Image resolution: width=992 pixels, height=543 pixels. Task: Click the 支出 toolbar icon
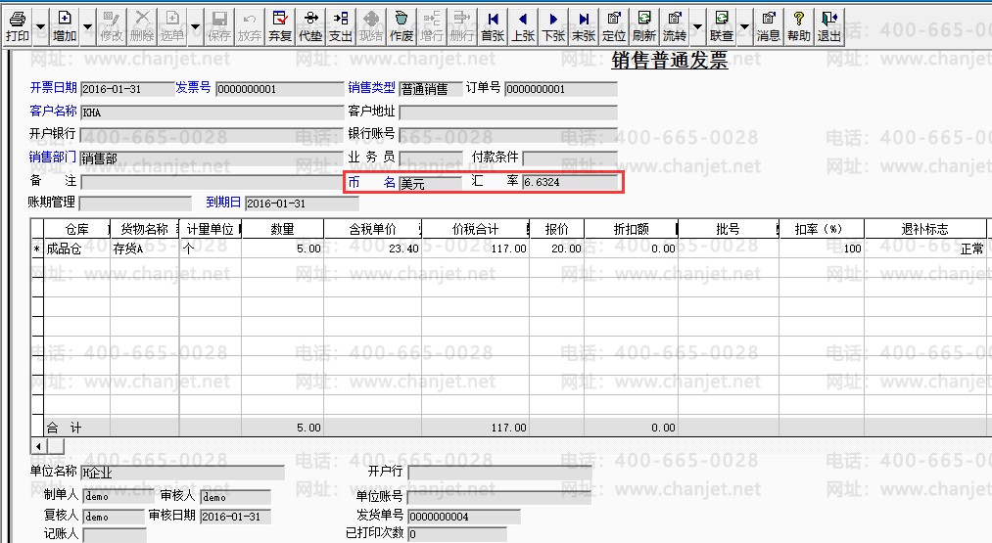click(x=341, y=26)
